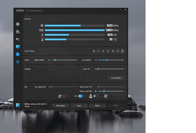Click the user profile person icon
This screenshot has width=196, height=133.
click(94, 51)
